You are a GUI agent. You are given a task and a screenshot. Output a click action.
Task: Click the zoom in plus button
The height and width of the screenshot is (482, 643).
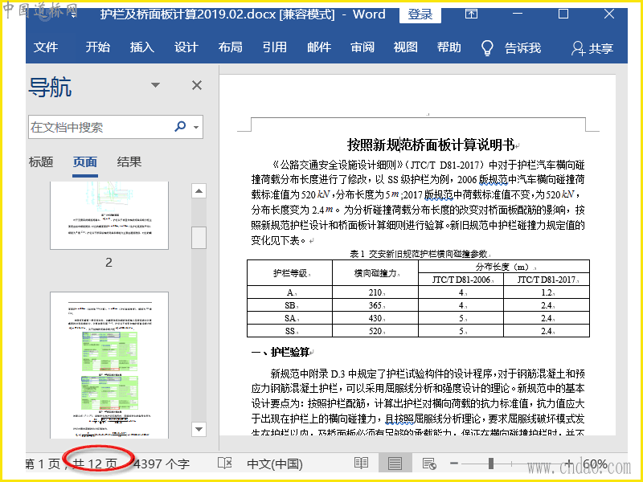569,464
